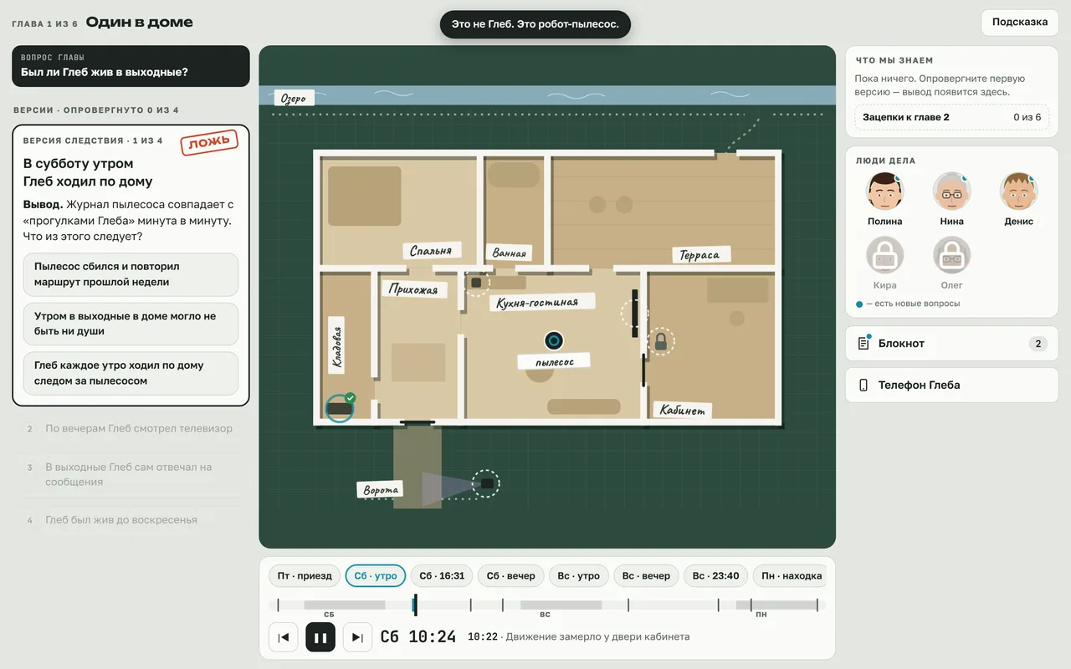1071x669 pixels.
Task: Pause the timeline playback
Action: (x=320, y=637)
